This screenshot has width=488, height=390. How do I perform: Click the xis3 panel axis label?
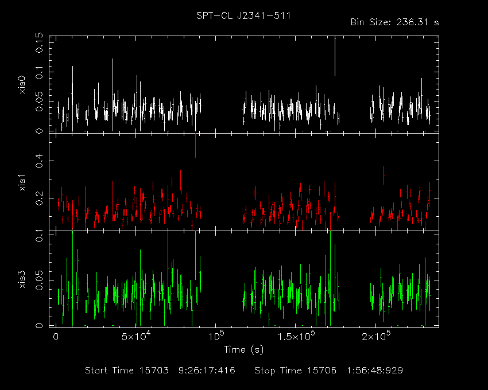coord(22,279)
